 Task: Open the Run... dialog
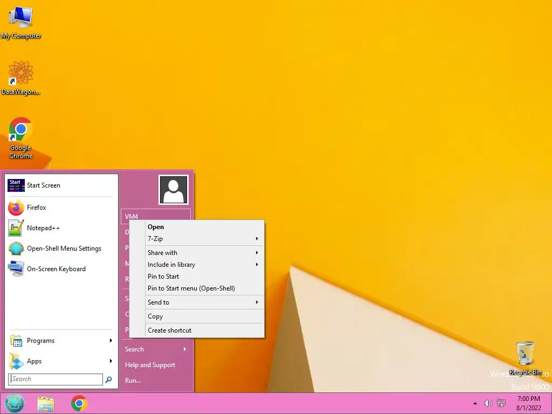(156, 381)
